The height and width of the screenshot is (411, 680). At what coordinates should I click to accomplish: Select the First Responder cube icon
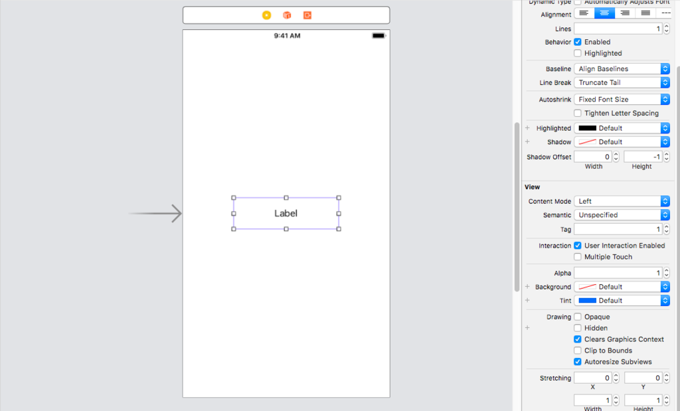pos(287,15)
